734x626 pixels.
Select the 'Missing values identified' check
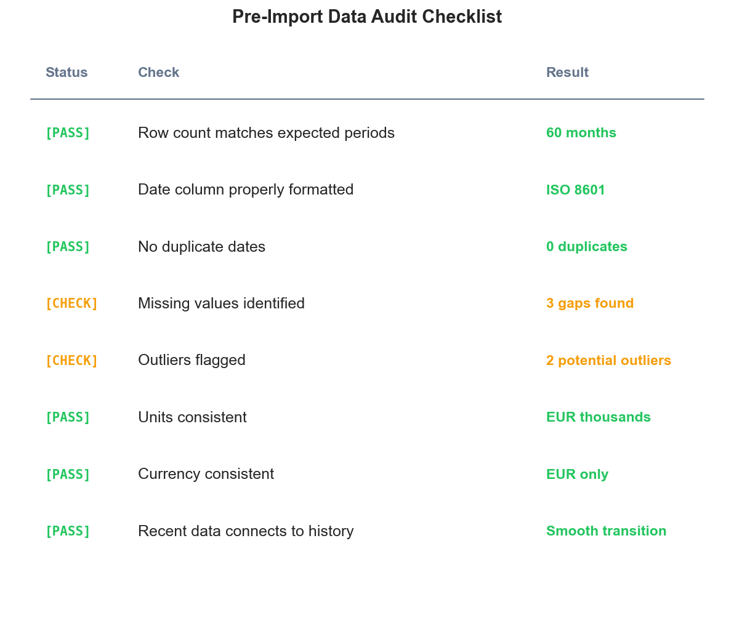221,303
